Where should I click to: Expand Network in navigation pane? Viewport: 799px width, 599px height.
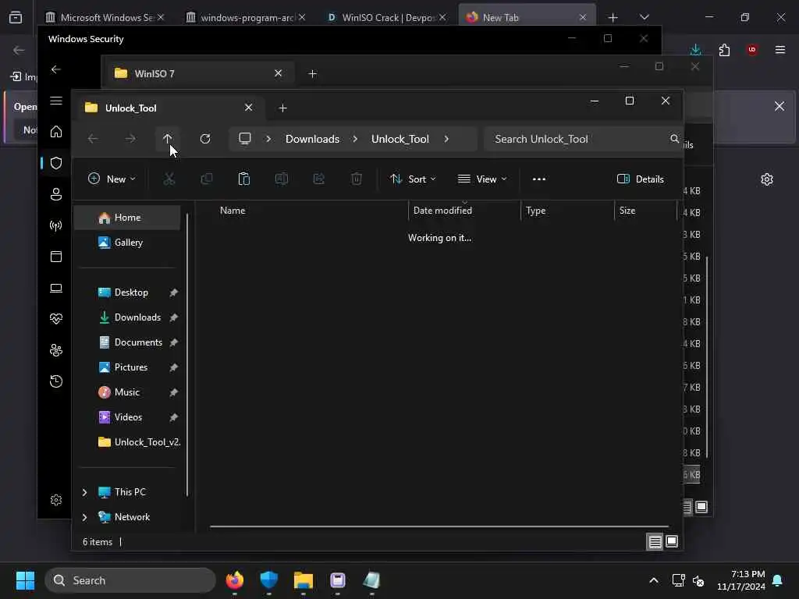coord(84,517)
